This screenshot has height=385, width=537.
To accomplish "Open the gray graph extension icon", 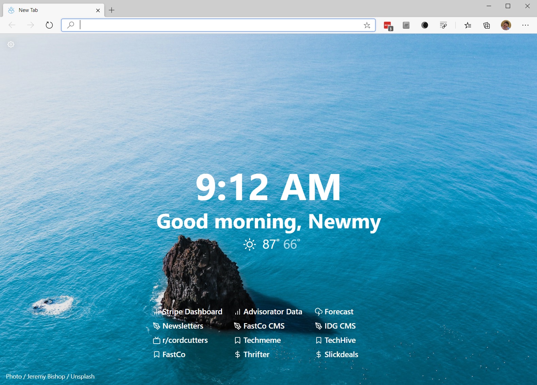I will 406,25.
